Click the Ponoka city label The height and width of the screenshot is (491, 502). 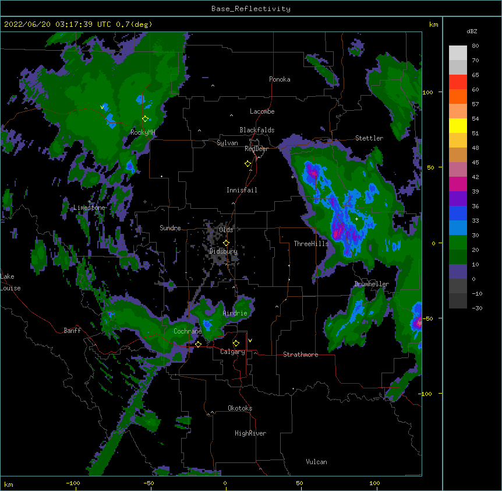[x=280, y=79]
